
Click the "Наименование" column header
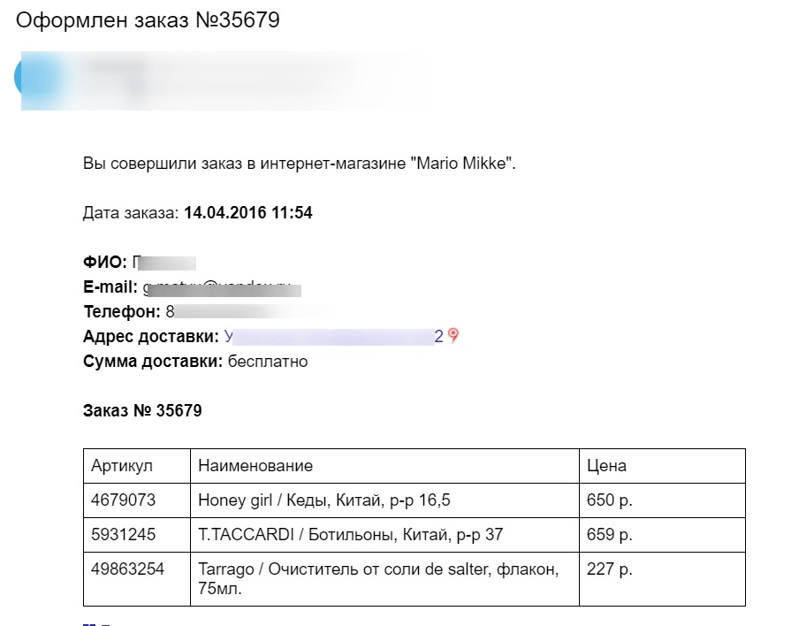255,466
